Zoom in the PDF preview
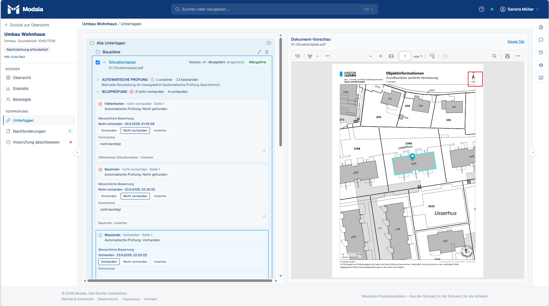 (x=381, y=56)
